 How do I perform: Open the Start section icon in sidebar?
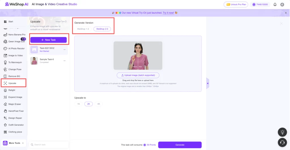click(x=5, y=21)
